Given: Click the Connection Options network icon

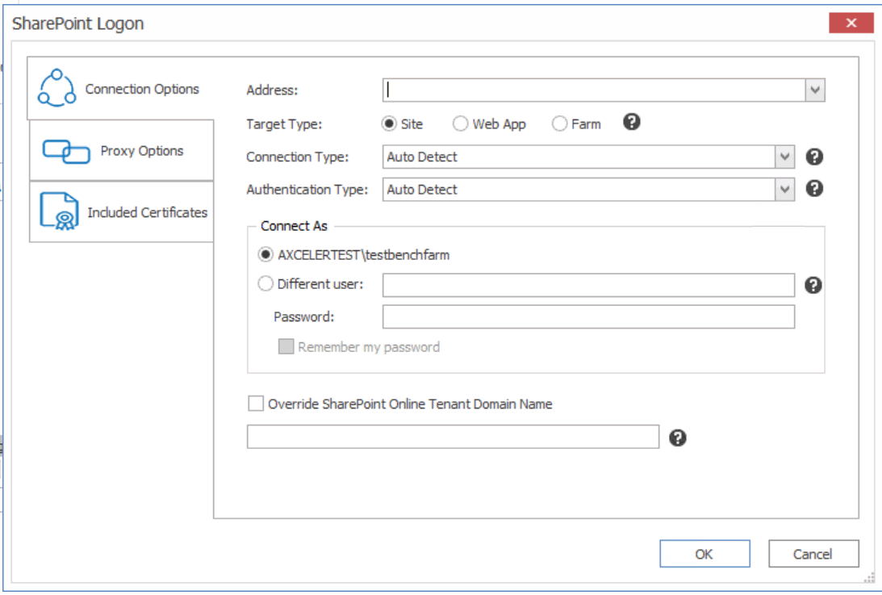Looking at the screenshot, I should pos(56,88).
